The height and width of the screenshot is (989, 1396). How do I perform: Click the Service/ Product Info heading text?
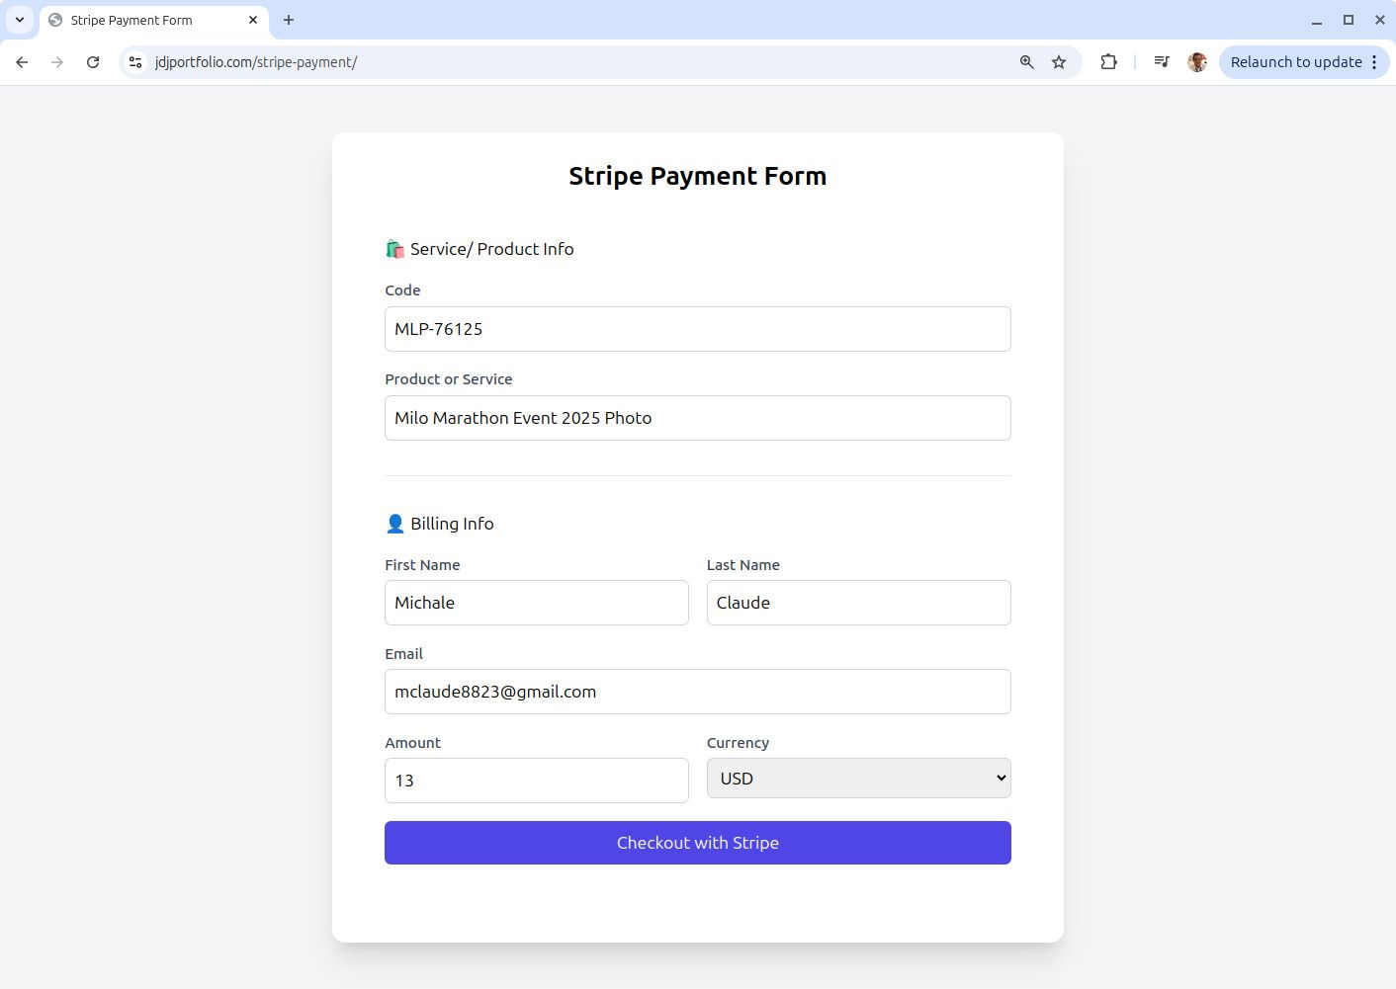(x=492, y=249)
